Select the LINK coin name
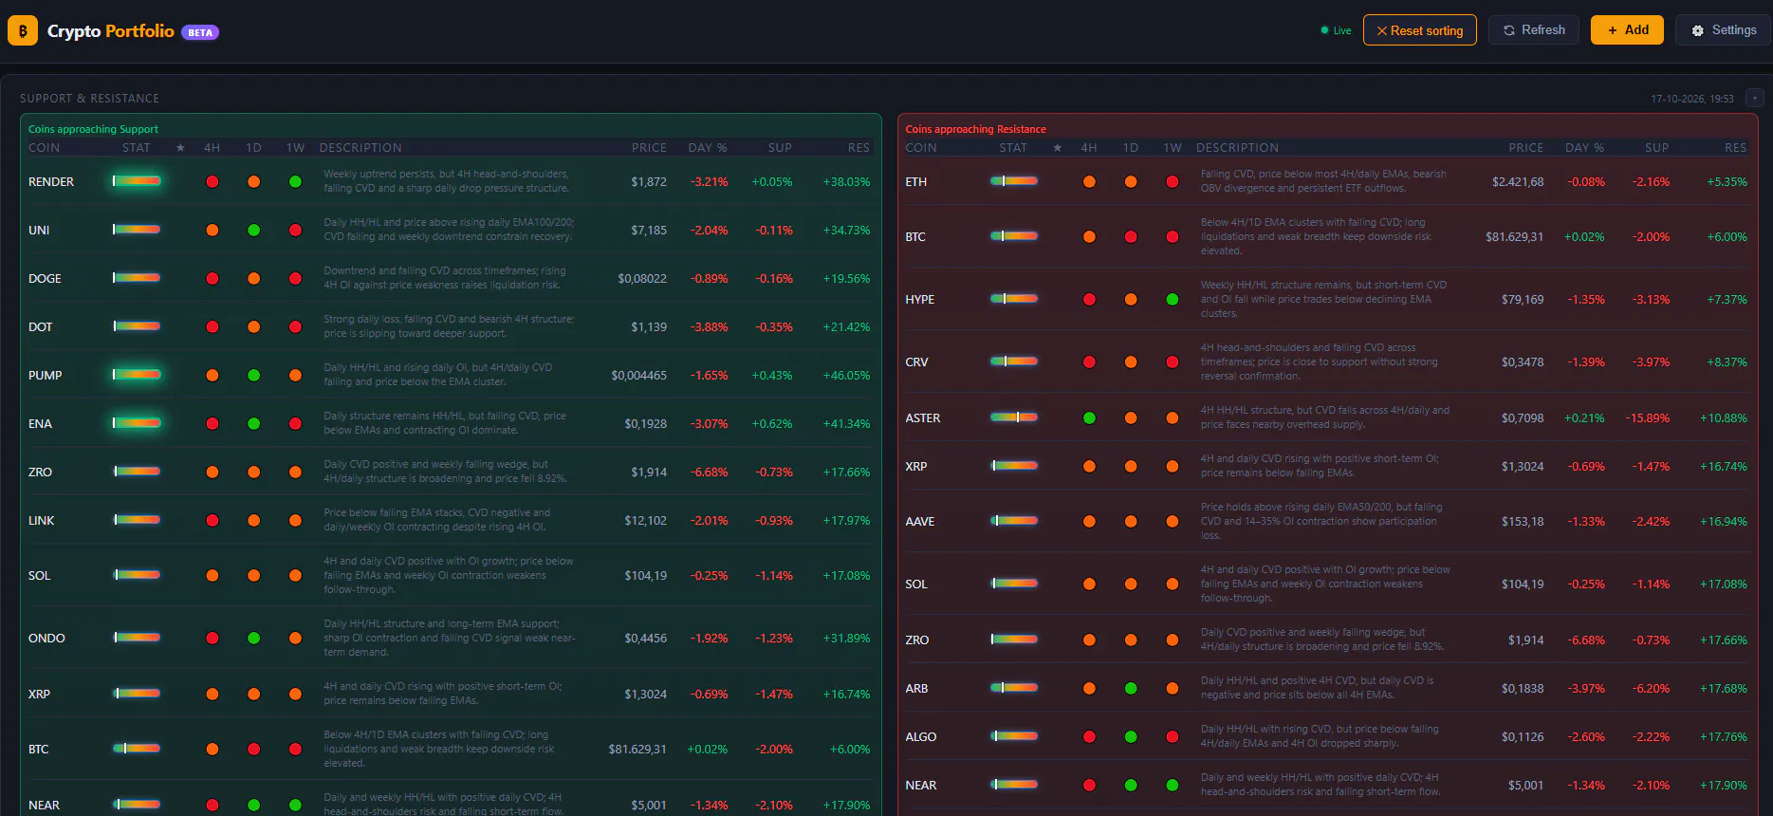 coord(42,520)
